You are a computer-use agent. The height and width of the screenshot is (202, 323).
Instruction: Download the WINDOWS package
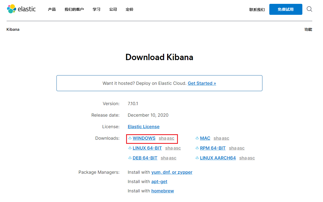(144, 138)
